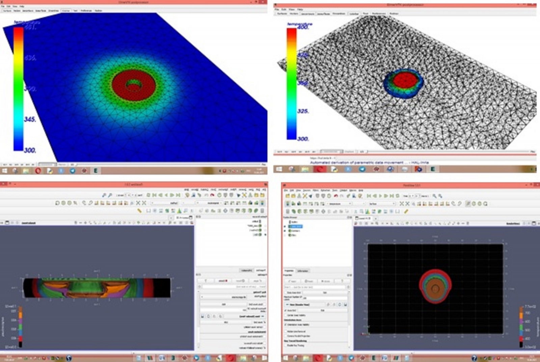Viewport: 540px width, 362px height.
Task: Uncheck Orientation Axes Visibility option
Action: [286, 325]
